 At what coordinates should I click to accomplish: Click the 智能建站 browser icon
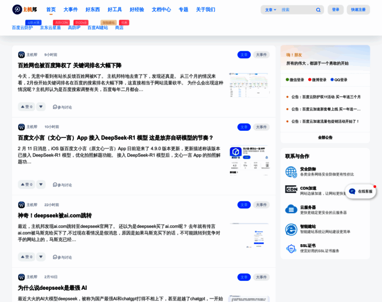coord(291,230)
